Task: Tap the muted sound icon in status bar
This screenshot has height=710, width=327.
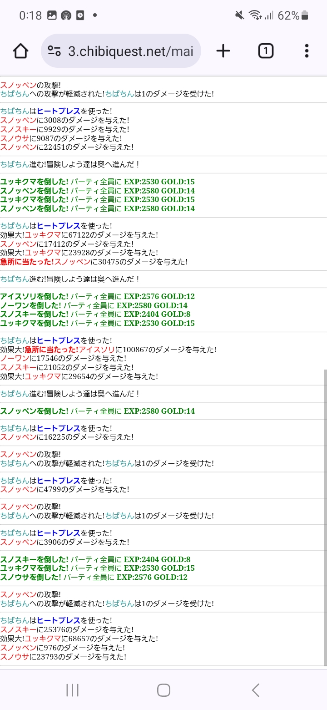Action: tap(240, 15)
